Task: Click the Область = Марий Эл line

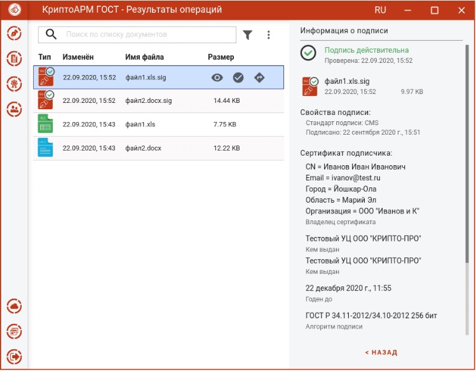Action: pos(341,200)
